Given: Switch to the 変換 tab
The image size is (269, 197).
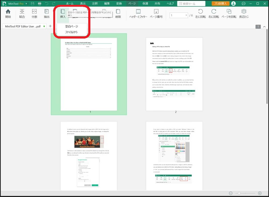Looking at the screenshot, I should (119, 4).
